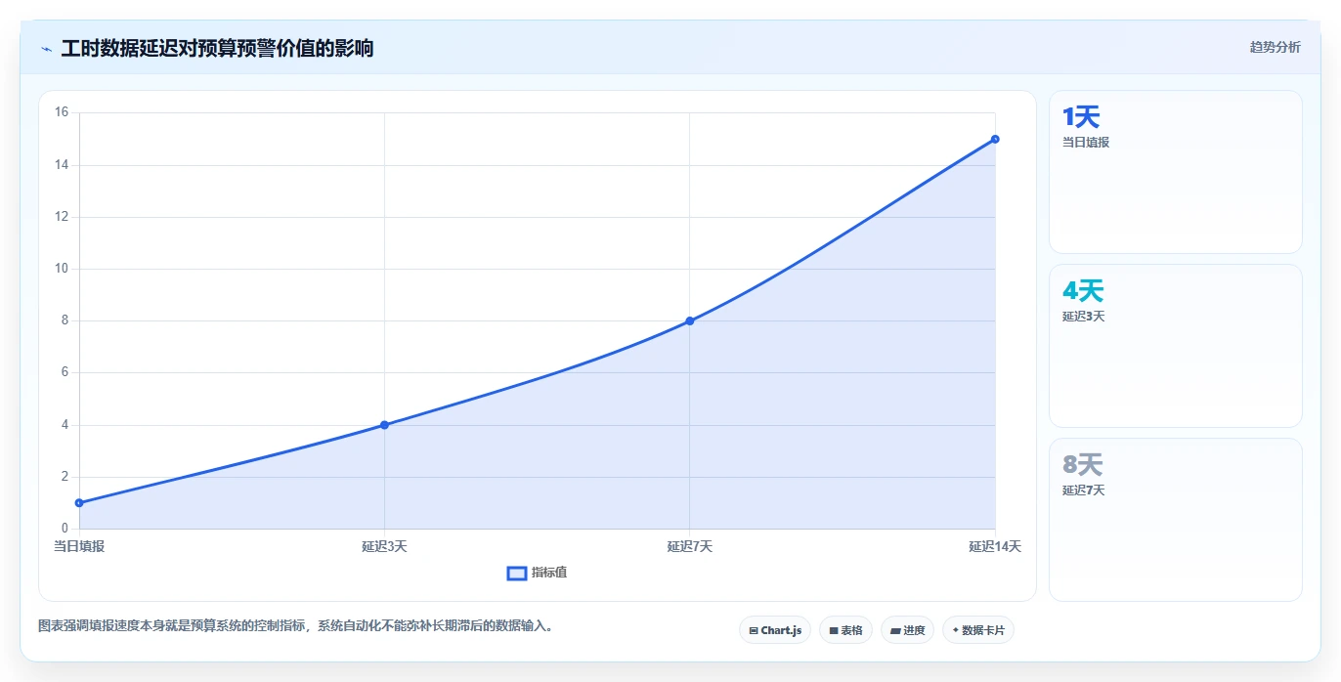This screenshot has width=1341, height=682.
Task: Click the x-axis label 当日填报
Action: pos(79,546)
